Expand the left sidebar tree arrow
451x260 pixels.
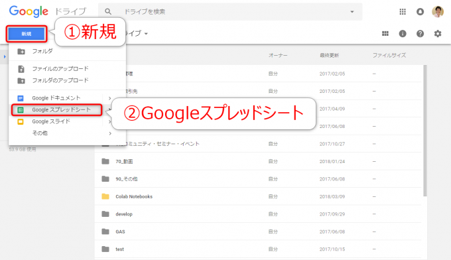(x=5, y=56)
